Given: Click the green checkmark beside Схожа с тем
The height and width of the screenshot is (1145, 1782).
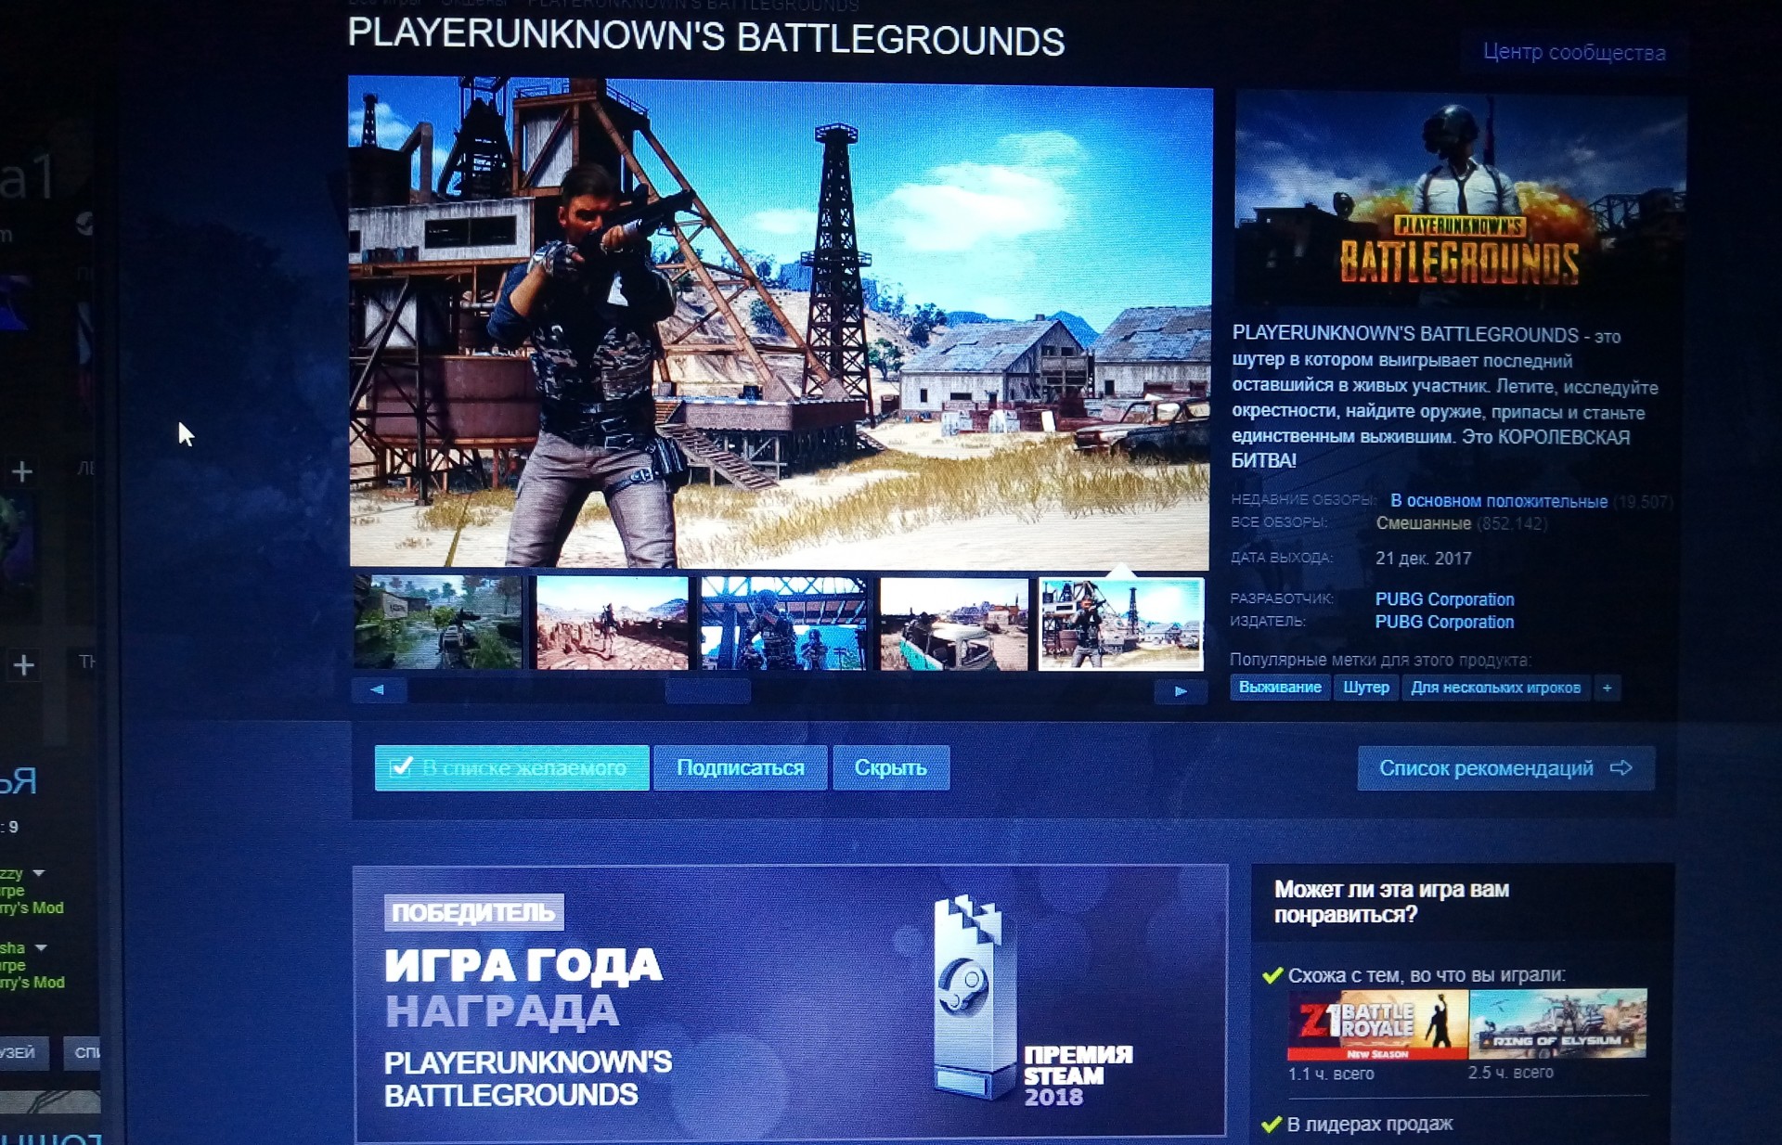Looking at the screenshot, I should point(1272,975).
